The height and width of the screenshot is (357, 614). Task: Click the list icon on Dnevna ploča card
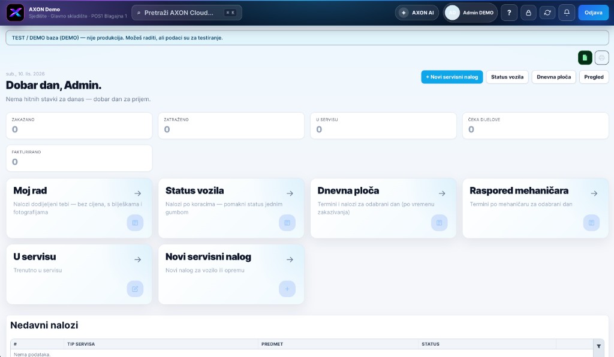point(440,223)
